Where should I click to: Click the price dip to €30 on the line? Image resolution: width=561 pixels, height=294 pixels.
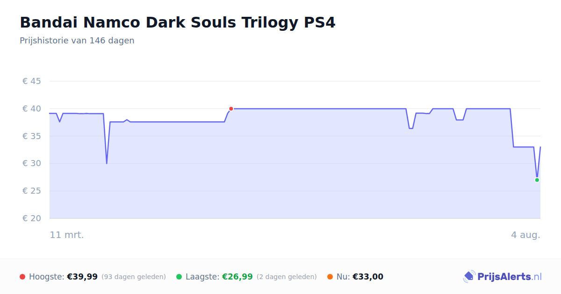click(107, 163)
